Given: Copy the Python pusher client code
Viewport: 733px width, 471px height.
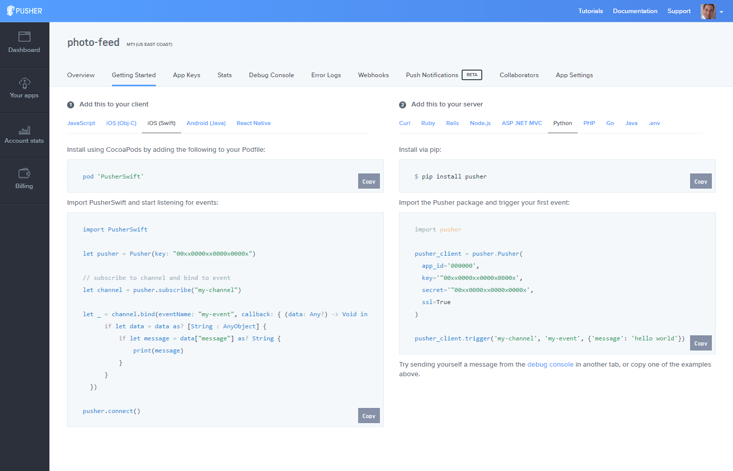Looking at the screenshot, I should (x=700, y=343).
